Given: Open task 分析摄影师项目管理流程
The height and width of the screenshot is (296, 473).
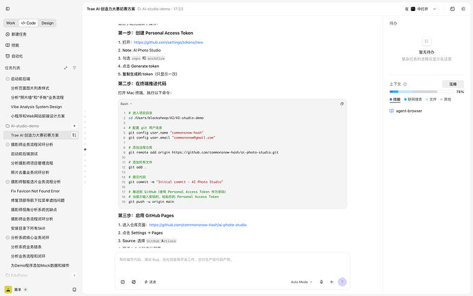Looking at the screenshot, I should (32, 163).
